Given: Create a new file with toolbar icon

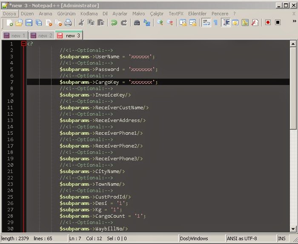Looking at the screenshot, I should tap(9, 23).
